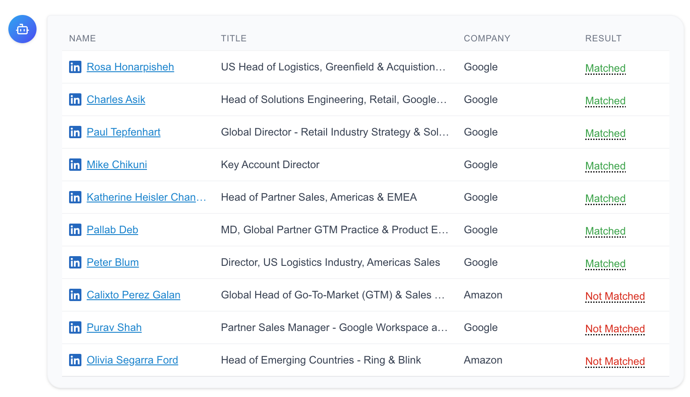Click the RESULT column header

(x=603, y=38)
